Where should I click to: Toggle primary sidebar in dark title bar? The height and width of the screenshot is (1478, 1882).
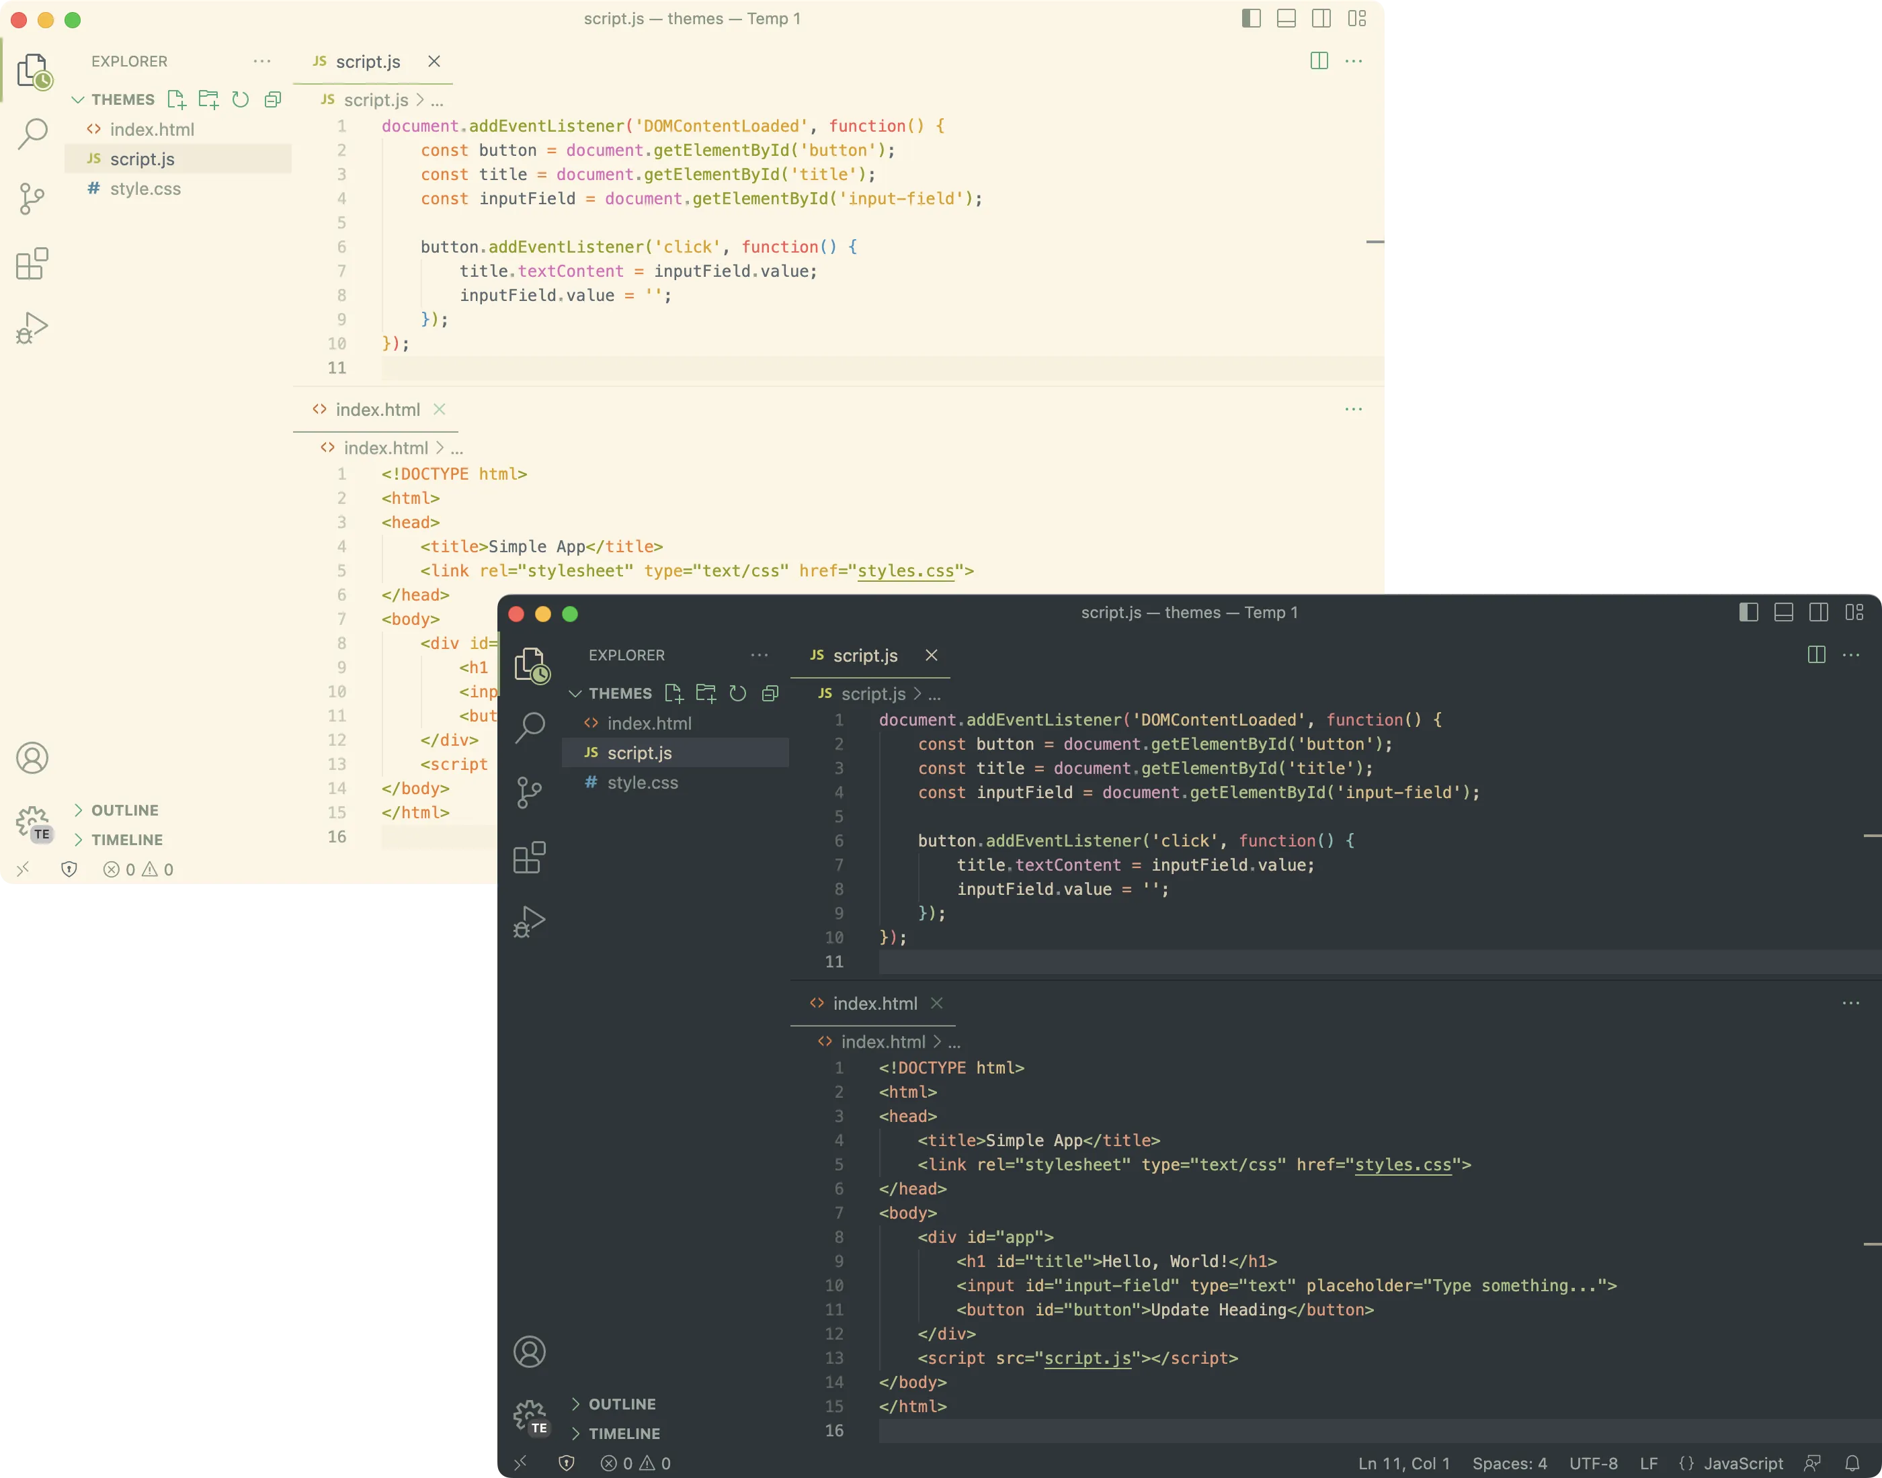pos(1748,613)
